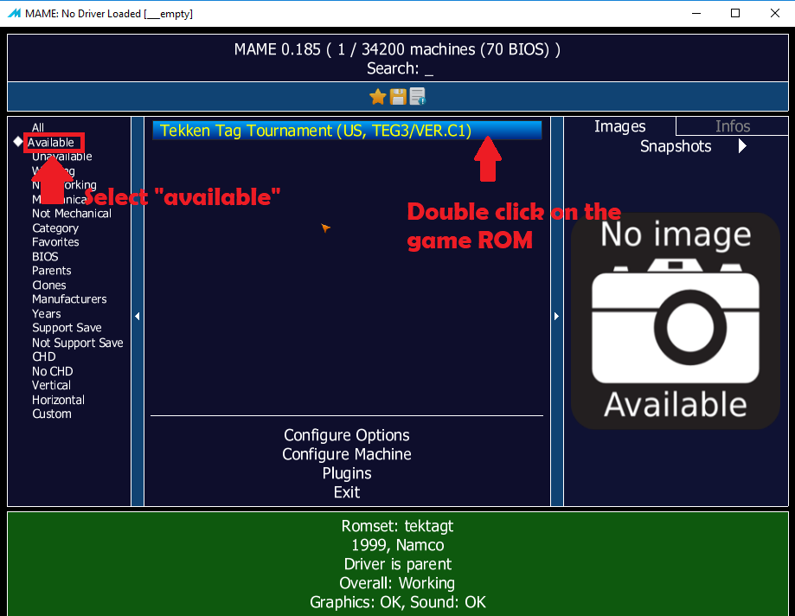Click the MAME logo in the title bar
This screenshot has height=616, width=795.
(x=16, y=13)
